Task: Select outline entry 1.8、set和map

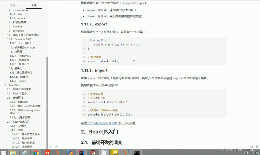Action: click(x=15, y=31)
